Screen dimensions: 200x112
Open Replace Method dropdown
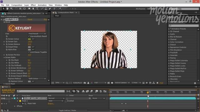(37, 79)
